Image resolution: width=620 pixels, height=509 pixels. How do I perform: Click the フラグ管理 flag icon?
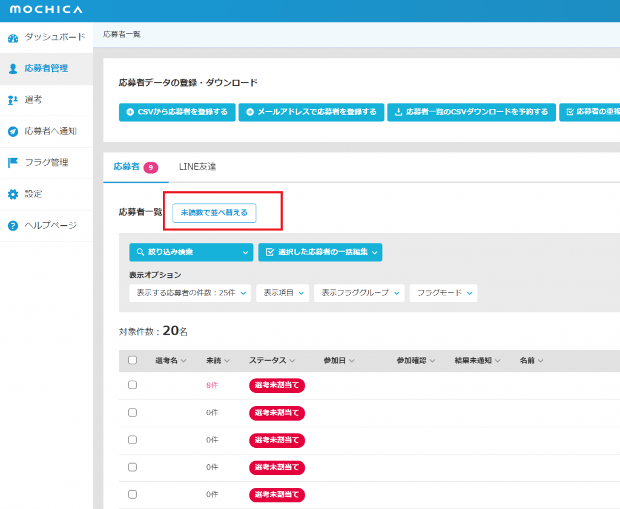tap(13, 163)
